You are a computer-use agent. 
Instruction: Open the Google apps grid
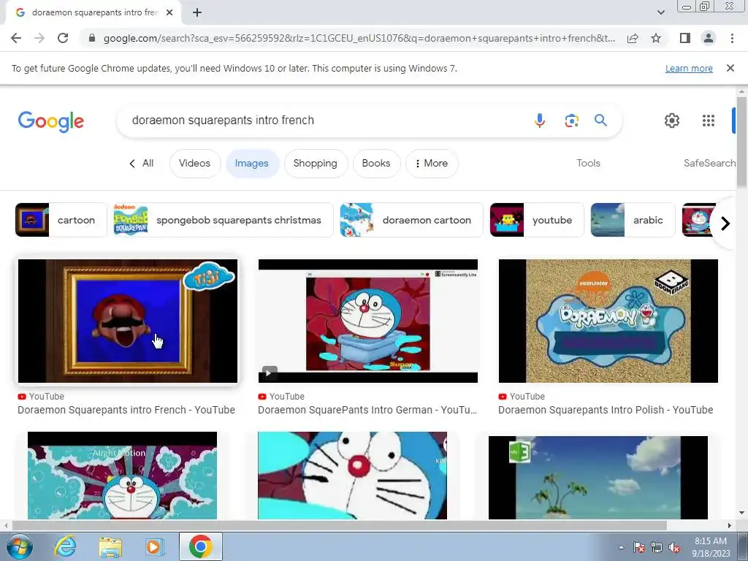point(709,121)
